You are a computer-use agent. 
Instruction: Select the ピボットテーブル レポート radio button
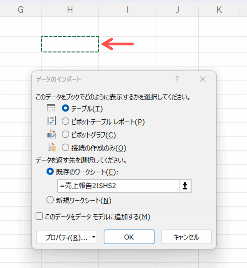pyautogui.click(x=65, y=121)
